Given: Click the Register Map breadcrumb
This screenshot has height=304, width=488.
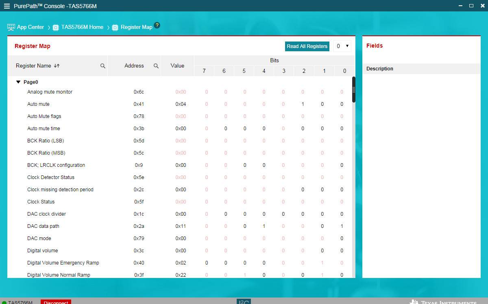Looking at the screenshot, I should pos(137,27).
